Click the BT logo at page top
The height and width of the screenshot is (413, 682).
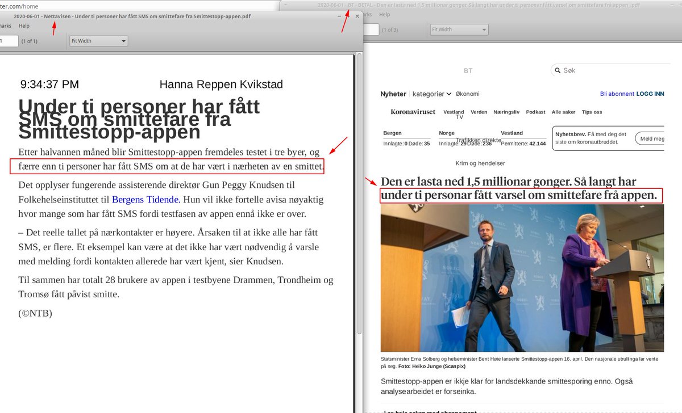[x=468, y=70]
